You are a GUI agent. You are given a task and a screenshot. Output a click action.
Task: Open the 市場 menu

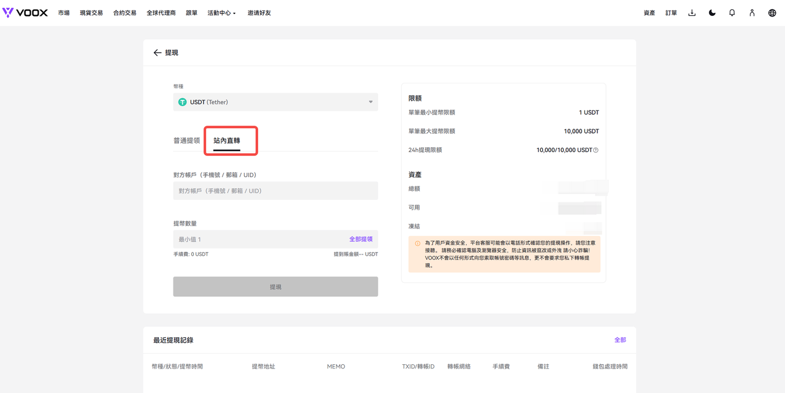64,13
